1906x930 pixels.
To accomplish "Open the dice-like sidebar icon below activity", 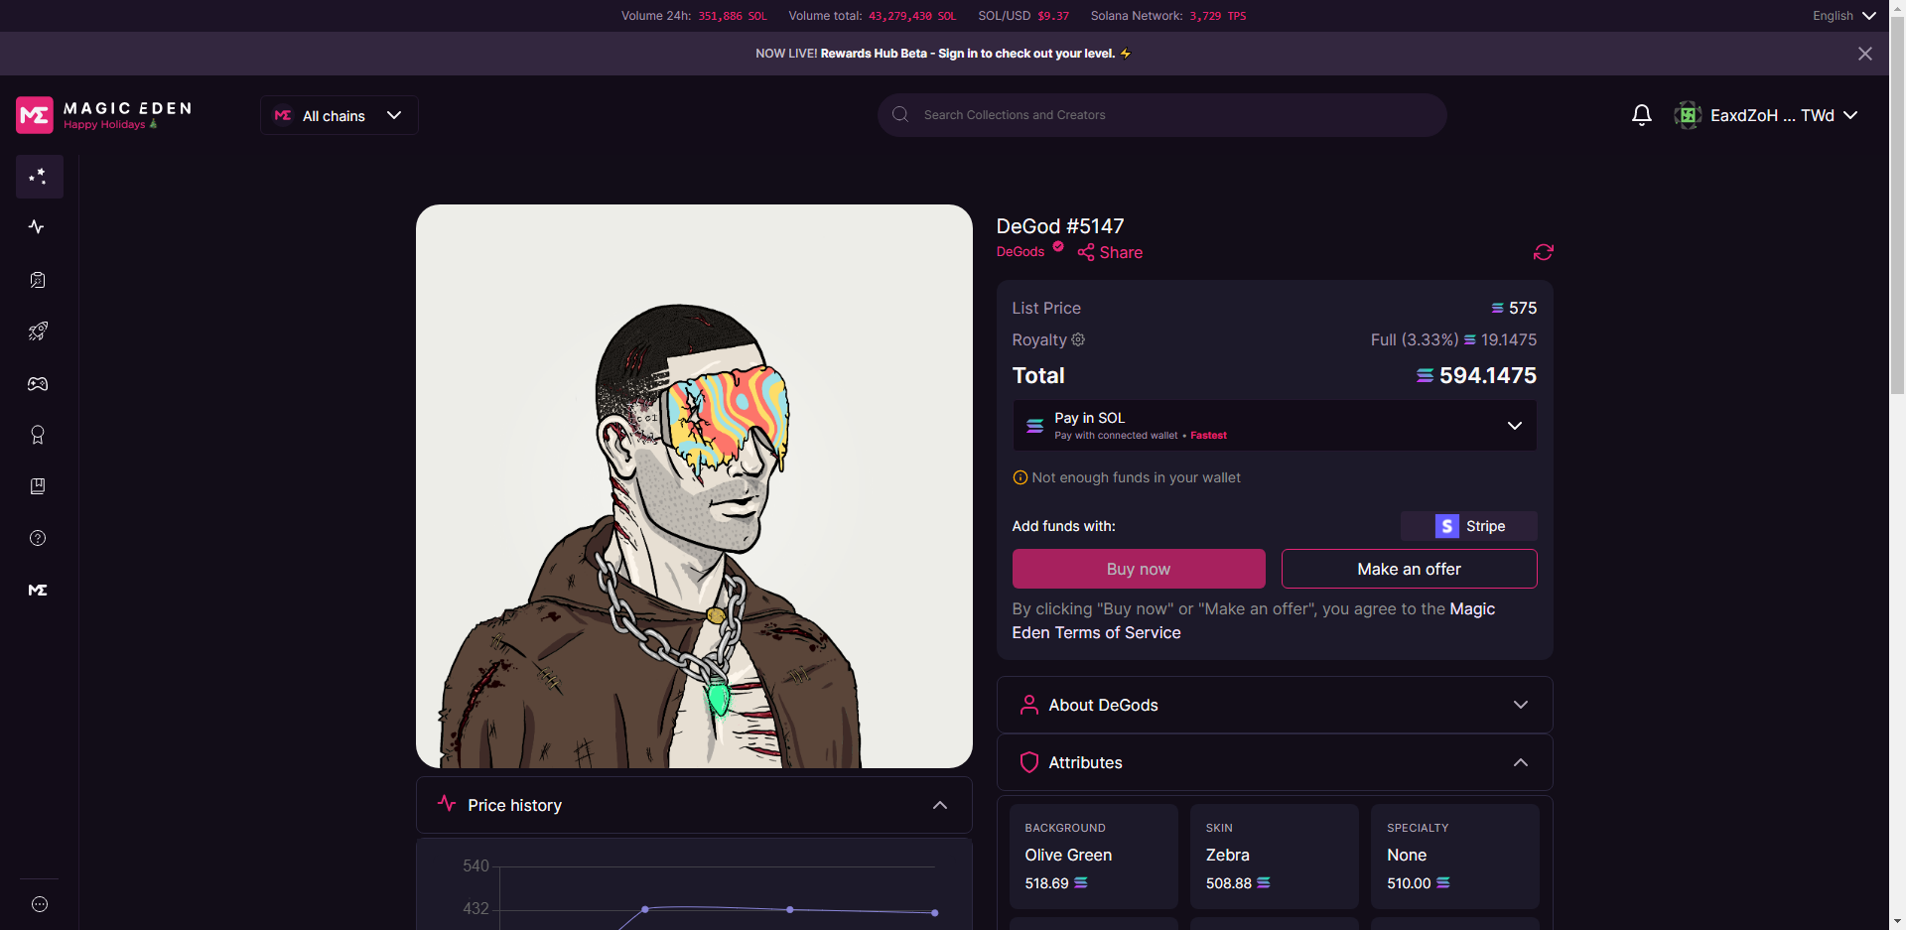I will tap(38, 280).
